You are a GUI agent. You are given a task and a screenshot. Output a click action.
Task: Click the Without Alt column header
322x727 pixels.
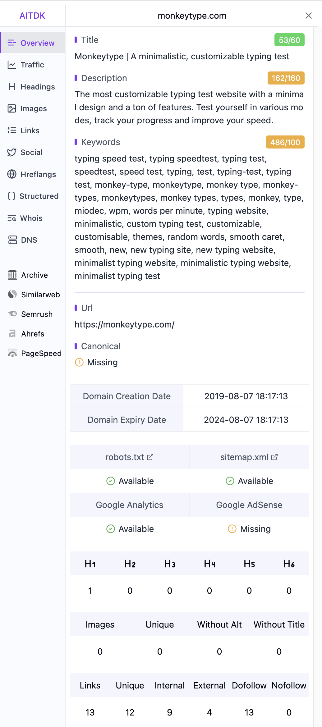(219, 624)
